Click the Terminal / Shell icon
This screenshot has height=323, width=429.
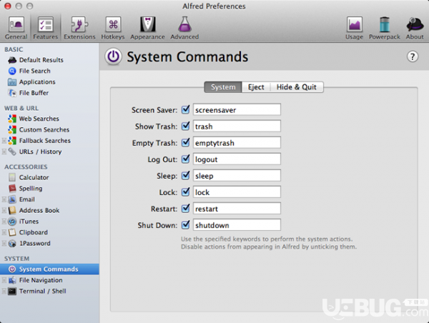coord(12,291)
